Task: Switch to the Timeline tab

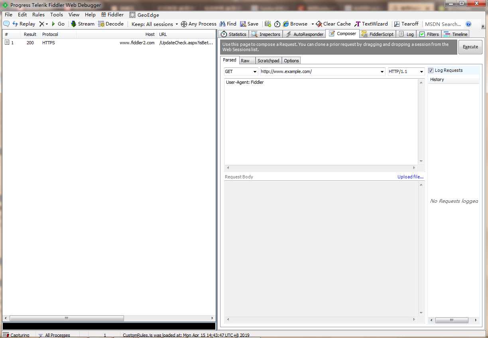Action: pyautogui.click(x=455, y=34)
